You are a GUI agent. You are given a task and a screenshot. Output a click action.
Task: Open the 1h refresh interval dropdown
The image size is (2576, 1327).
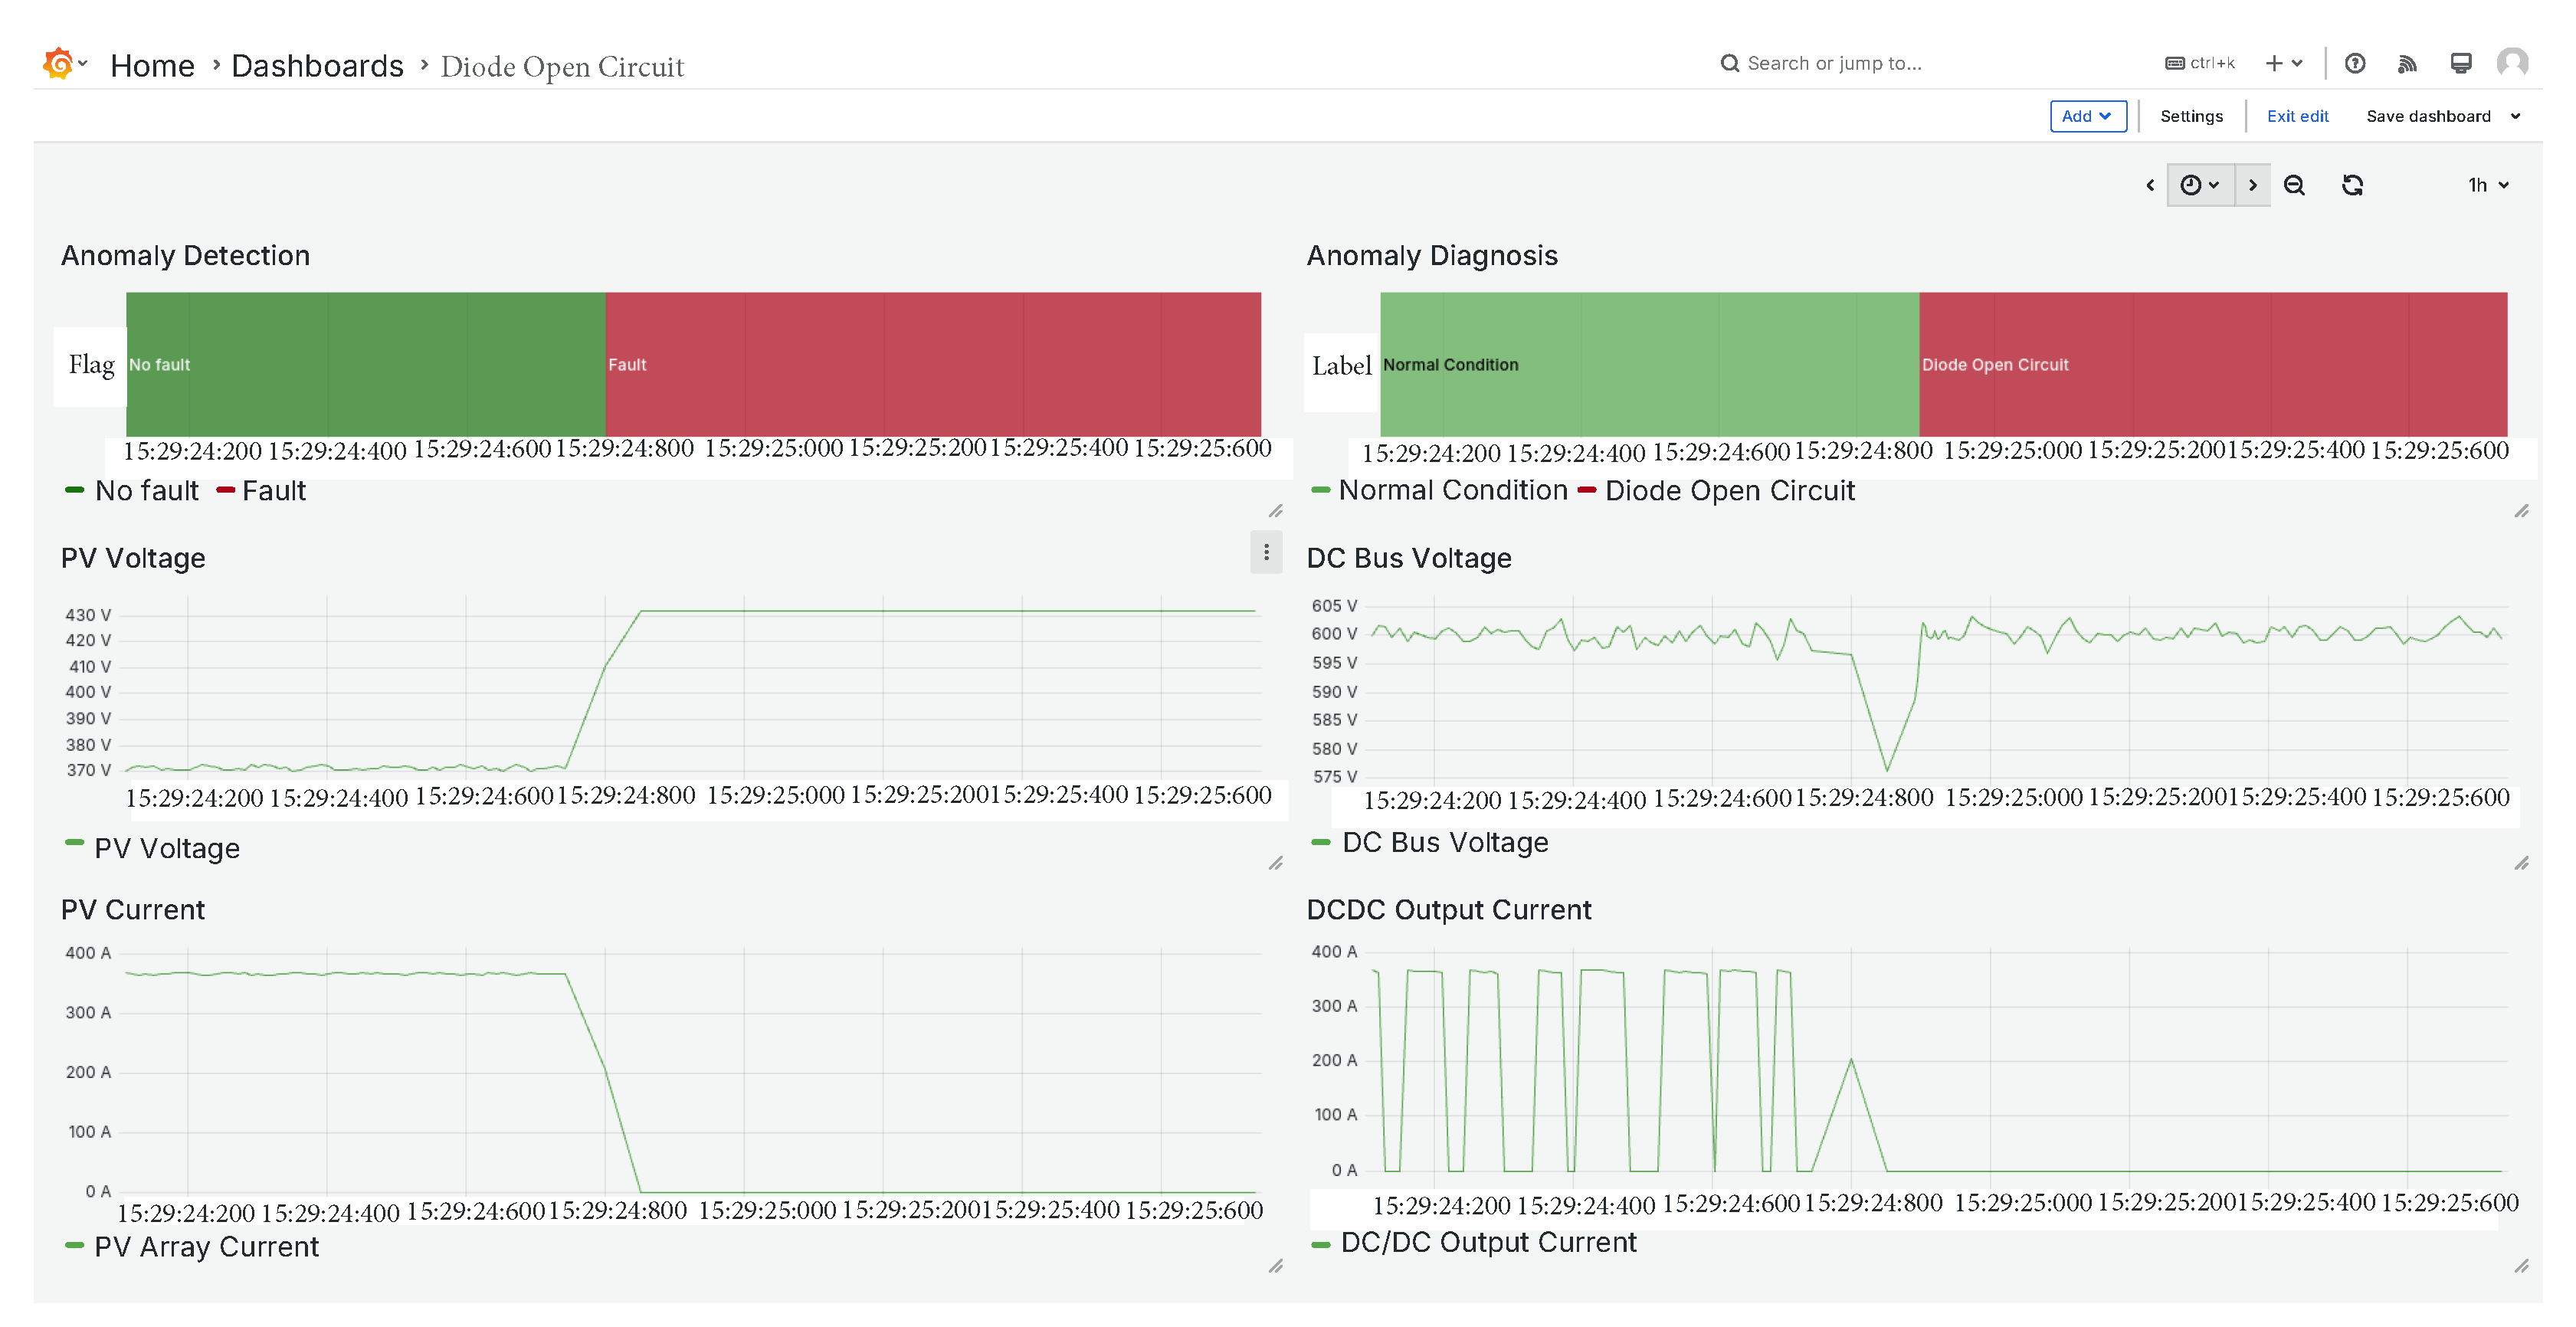click(x=2488, y=185)
